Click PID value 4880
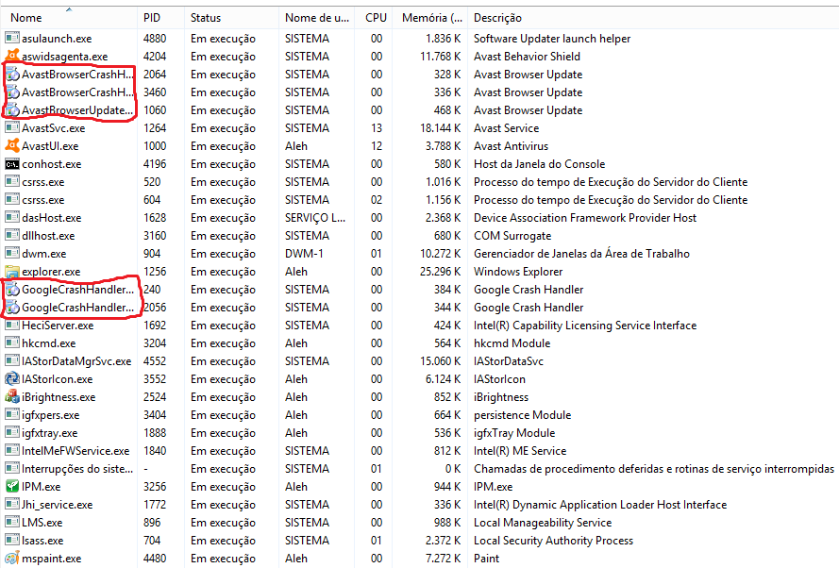Image resolution: width=839 pixels, height=568 pixels. pyautogui.click(x=155, y=39)
